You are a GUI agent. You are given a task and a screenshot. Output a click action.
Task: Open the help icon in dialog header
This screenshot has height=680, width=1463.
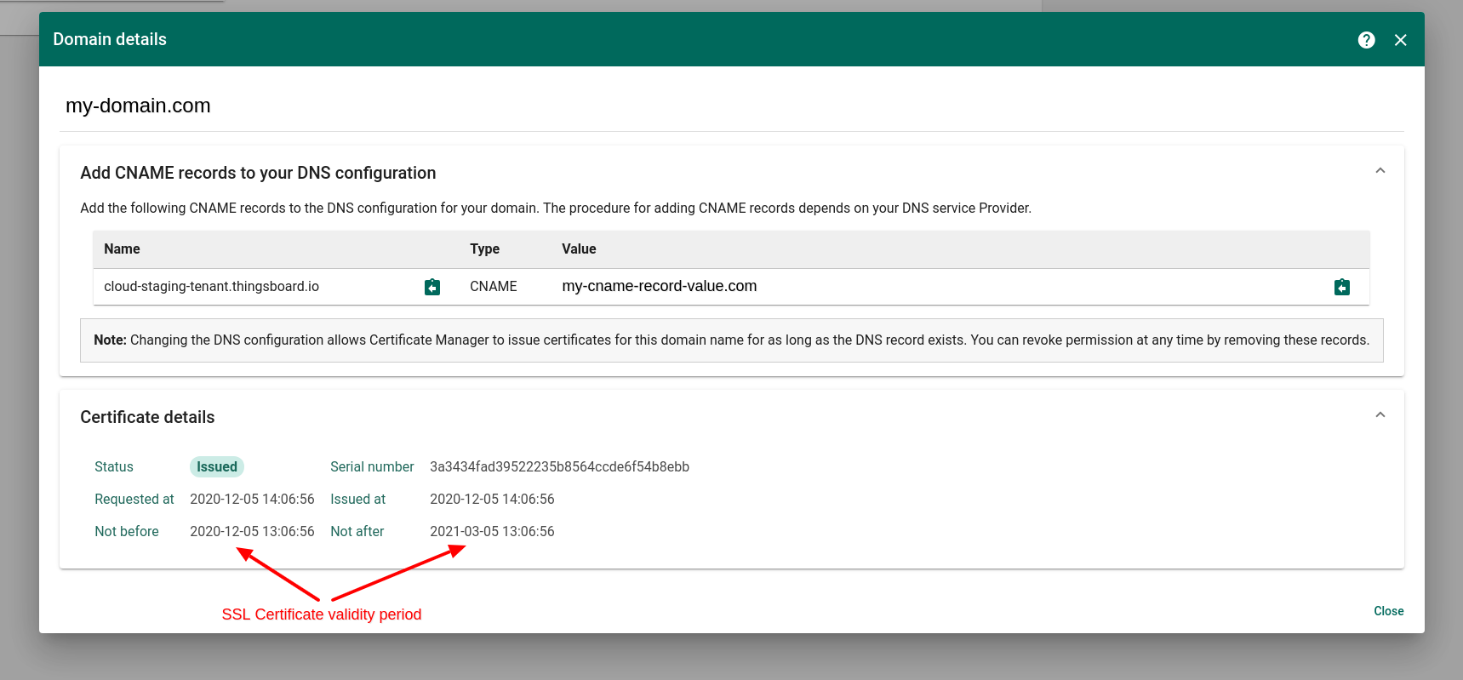pyautogui.click(x=1366, y=40)
